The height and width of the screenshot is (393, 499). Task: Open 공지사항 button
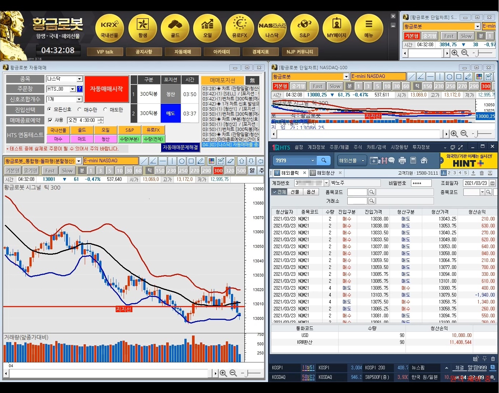(x=144, y=52)
